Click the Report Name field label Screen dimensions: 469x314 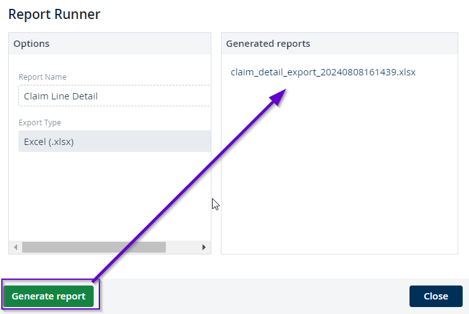(x=42, y=77)
